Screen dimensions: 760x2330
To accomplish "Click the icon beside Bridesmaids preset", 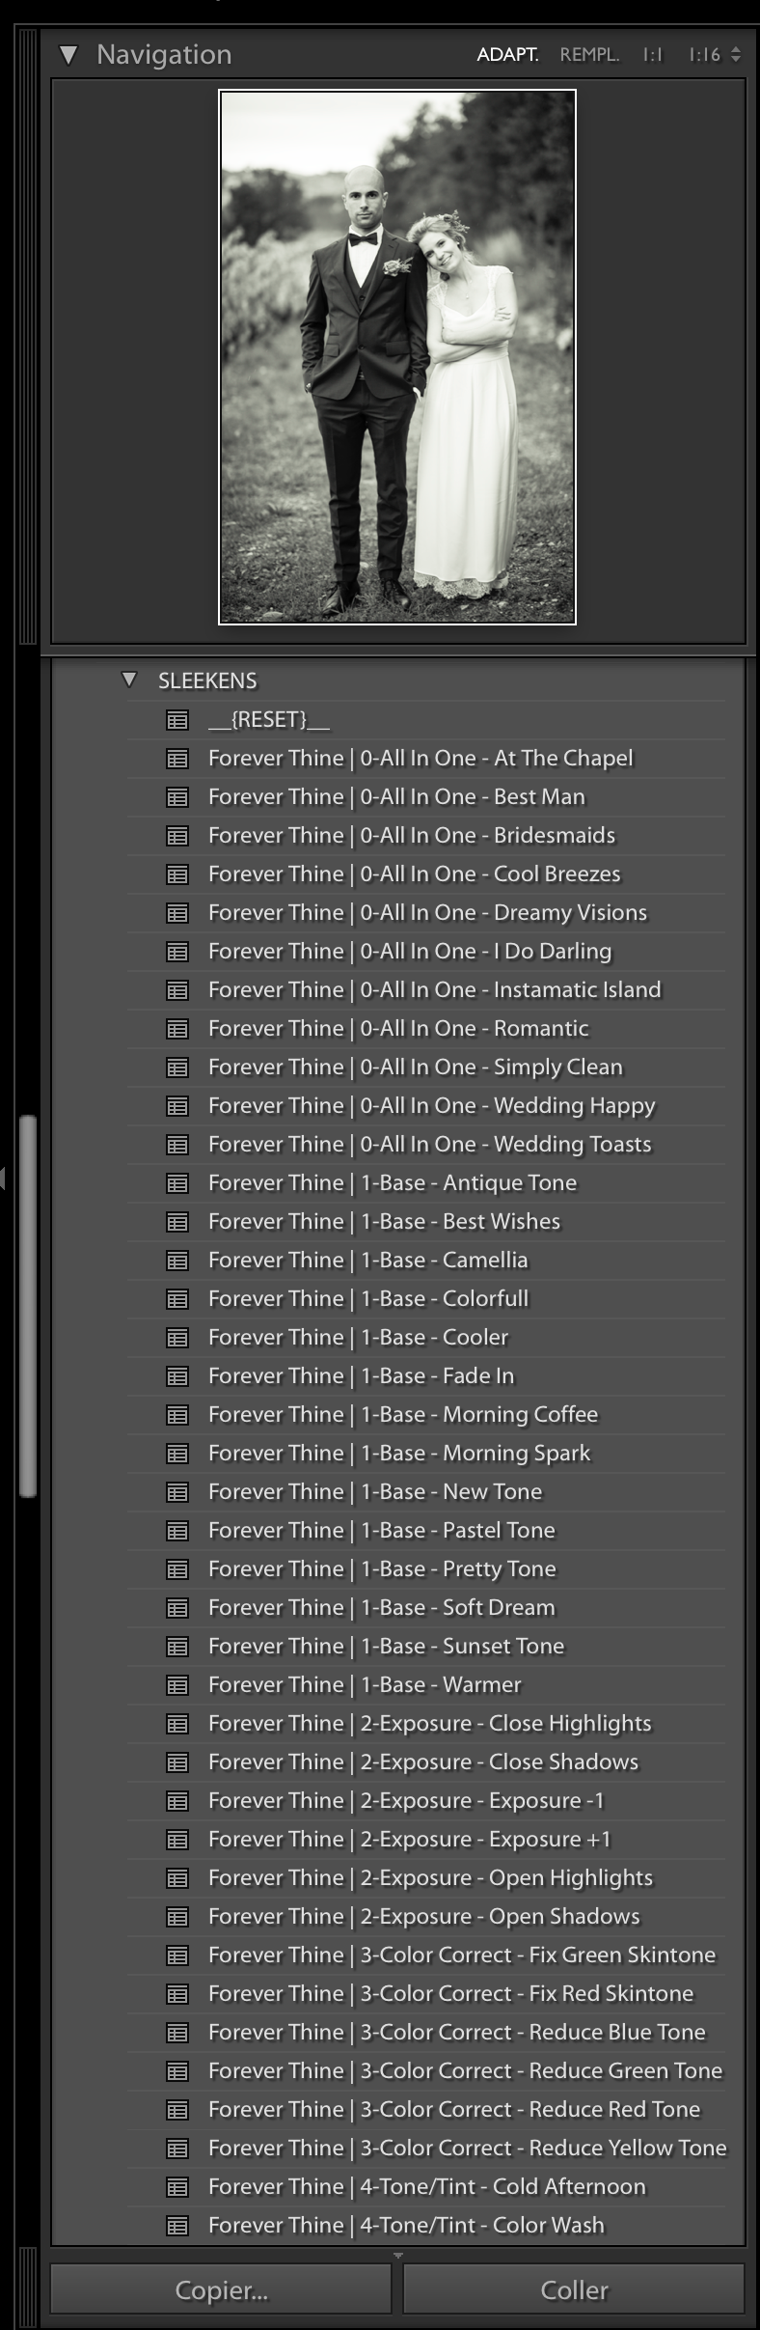I will click(177, 836).
